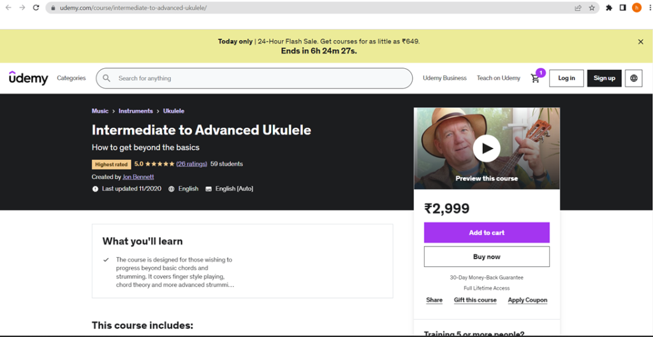Click the Log in button
Image resolution: width=653 pixels, height=337 pixels.
[x=566, y=78]
